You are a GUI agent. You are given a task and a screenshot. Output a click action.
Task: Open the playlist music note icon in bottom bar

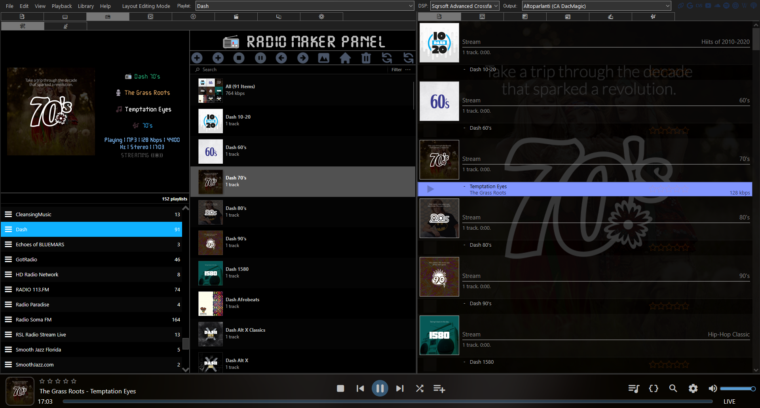click(634, 389)
